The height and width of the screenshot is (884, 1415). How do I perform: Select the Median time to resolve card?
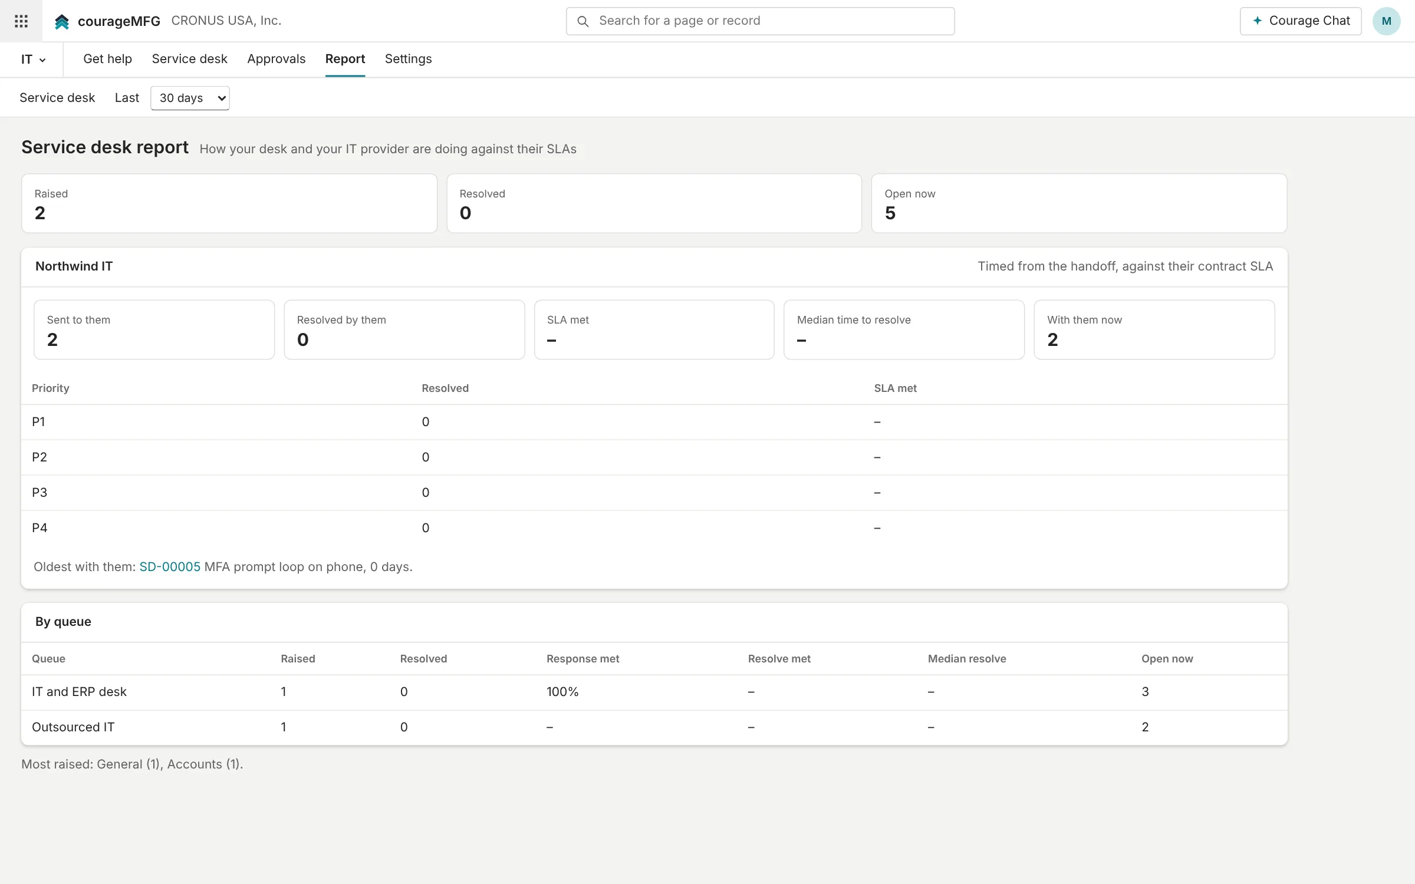click(x=904, y=330)
